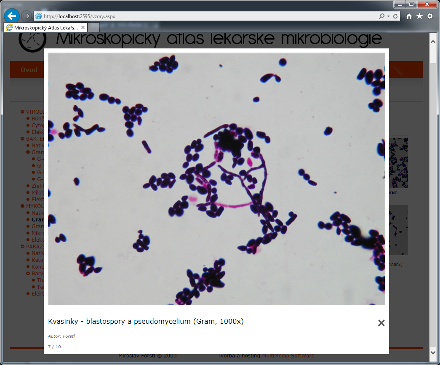Open the Cyto... tree item under virology
The width and height of the screenshot is (440, 365).
click(37, 125)
